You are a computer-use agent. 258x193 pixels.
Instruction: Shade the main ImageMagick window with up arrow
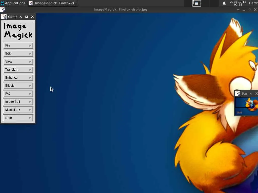[238, 10]
